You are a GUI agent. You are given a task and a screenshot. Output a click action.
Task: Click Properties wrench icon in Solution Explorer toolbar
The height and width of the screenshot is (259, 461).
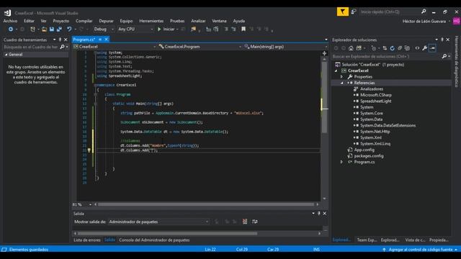[424, 48]
